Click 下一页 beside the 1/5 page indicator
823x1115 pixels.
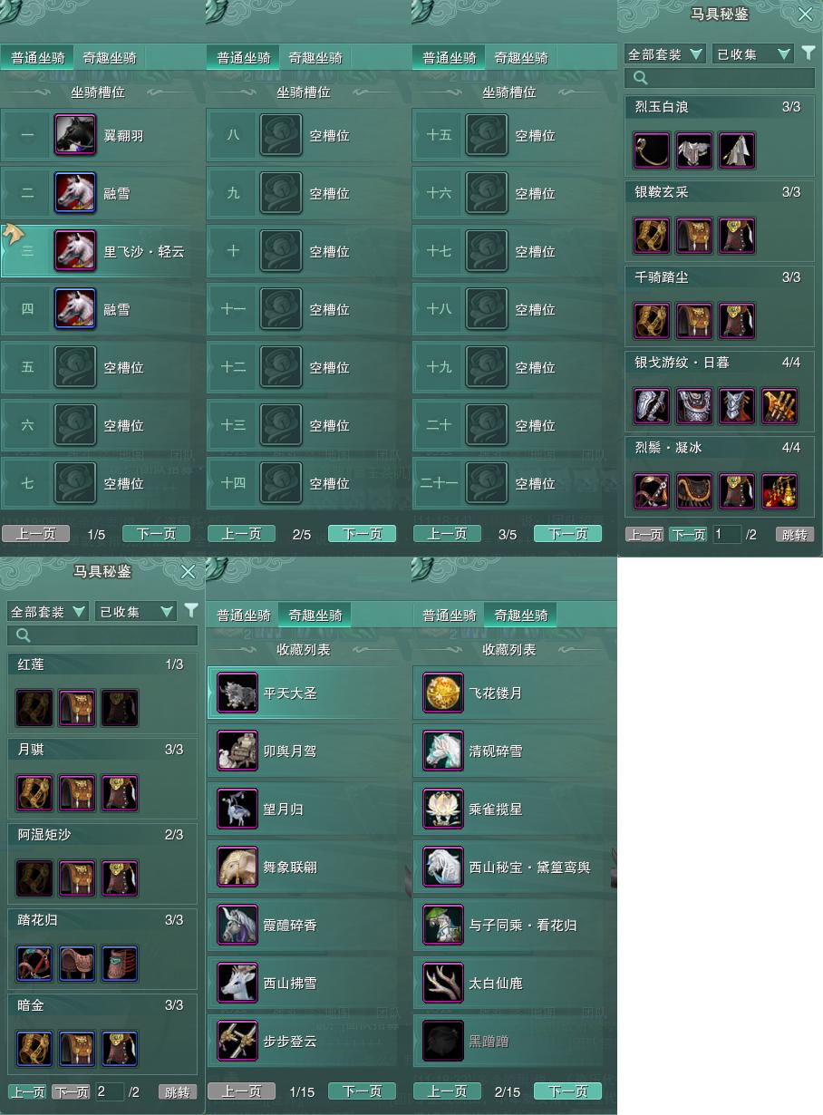click(x=157, y=534)
